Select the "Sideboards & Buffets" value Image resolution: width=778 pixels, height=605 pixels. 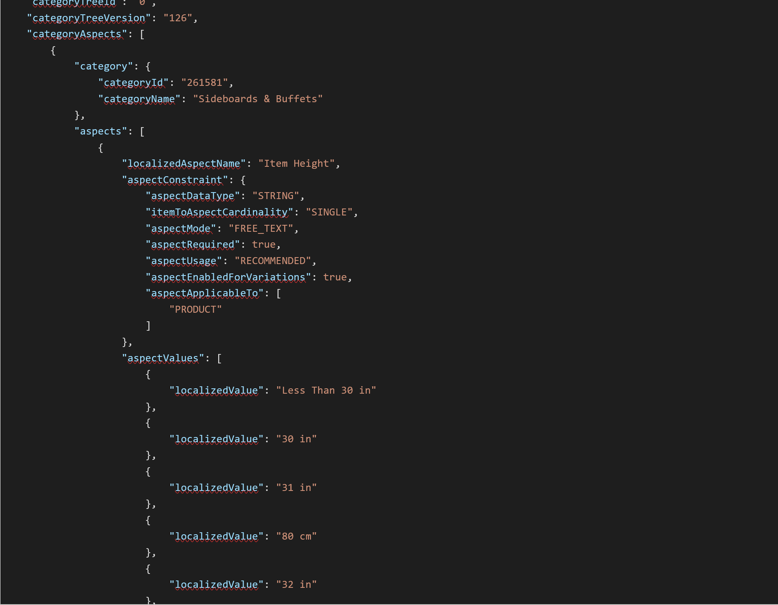258,99
